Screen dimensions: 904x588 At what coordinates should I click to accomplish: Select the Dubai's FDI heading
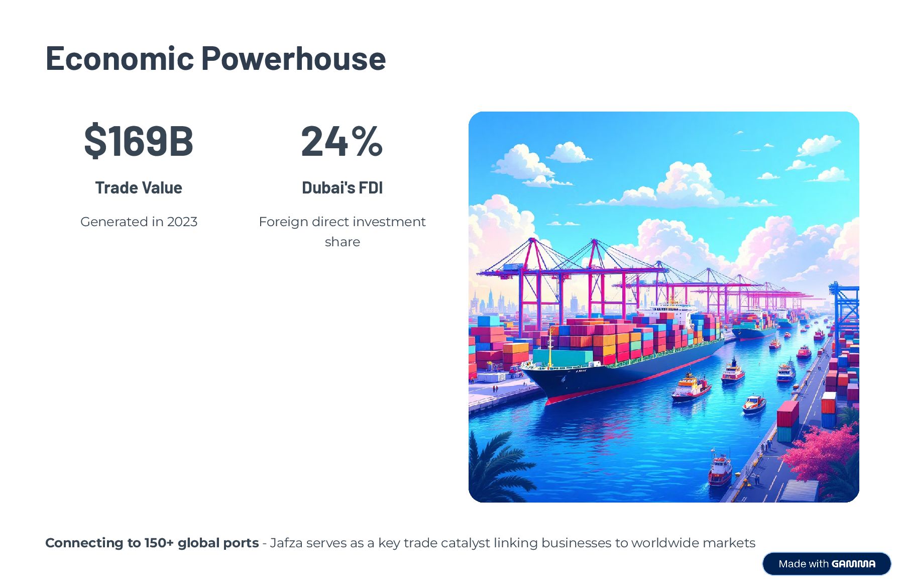coord(342,188)
